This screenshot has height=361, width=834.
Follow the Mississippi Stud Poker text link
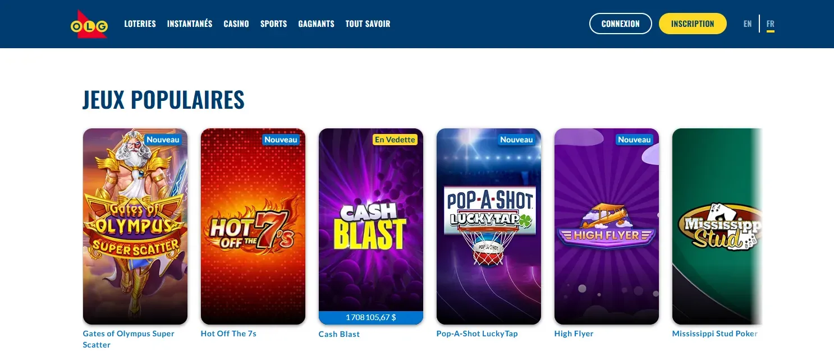(x=715, y=334)
